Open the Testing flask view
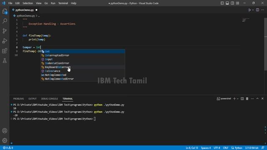 (5, 60)
